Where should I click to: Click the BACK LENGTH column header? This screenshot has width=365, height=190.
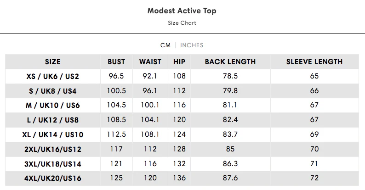[x=230, y=62]
